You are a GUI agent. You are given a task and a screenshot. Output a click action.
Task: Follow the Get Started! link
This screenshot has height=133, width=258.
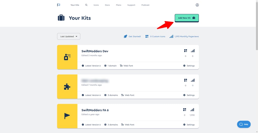135,37
